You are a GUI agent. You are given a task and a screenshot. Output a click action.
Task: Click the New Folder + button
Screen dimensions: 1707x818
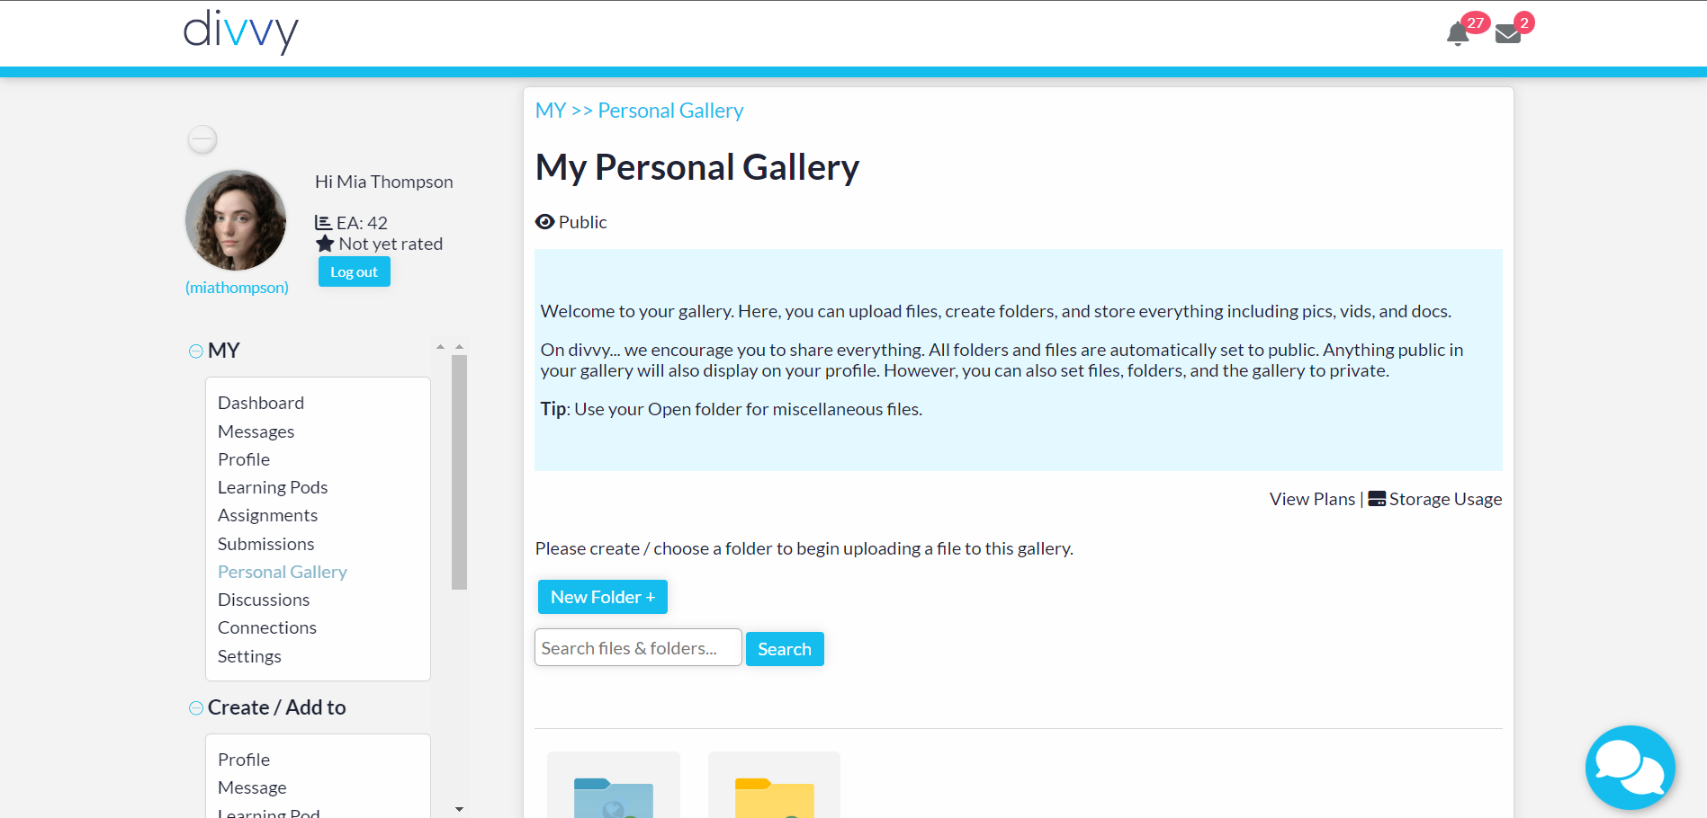point(603,597)
